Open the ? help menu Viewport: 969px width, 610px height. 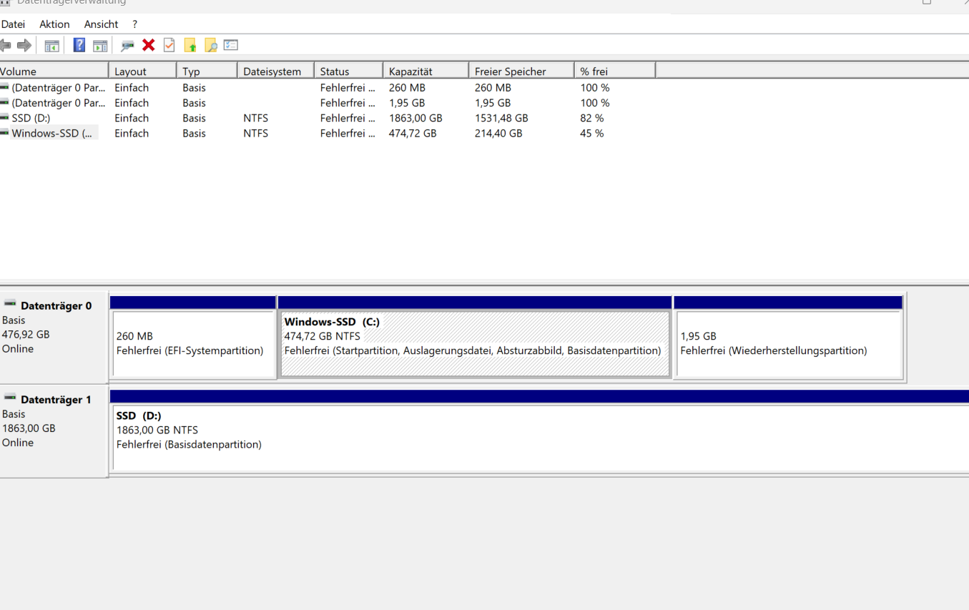[x=134, y=24]
